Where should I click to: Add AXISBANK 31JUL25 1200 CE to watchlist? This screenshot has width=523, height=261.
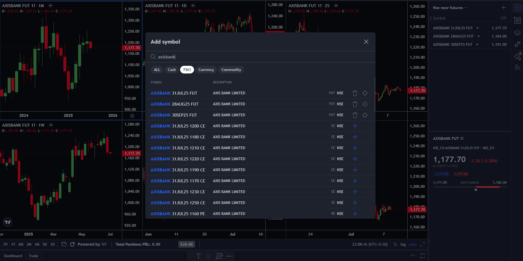(355, 126)
